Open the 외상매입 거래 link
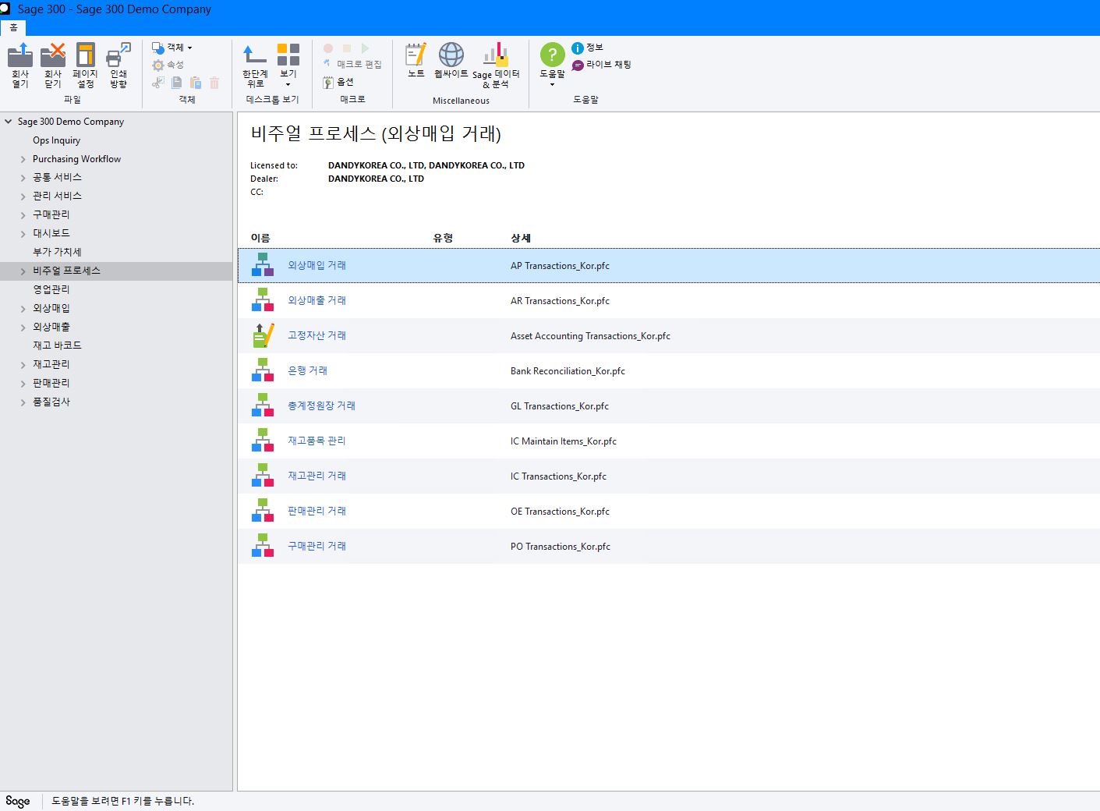This screenshot has width=1100, height=811. coord(317,265)
